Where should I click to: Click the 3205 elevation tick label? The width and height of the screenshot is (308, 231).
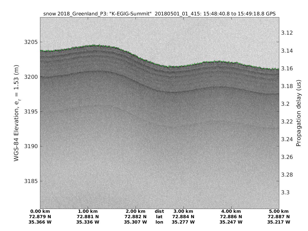(31, 42)
